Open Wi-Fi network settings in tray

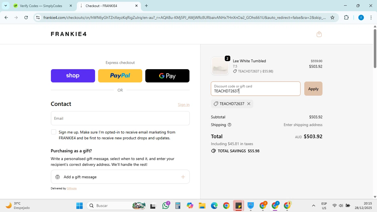[x=334, y=206]
